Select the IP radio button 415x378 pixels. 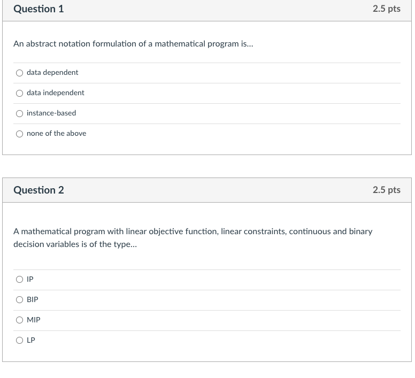coord(19,279)
